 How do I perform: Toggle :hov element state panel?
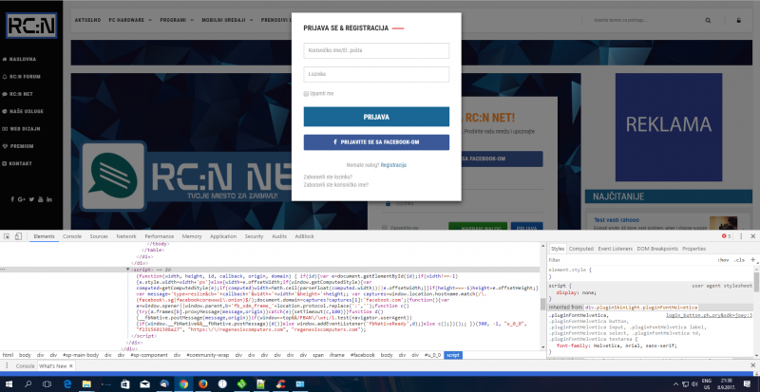[723, 260]
